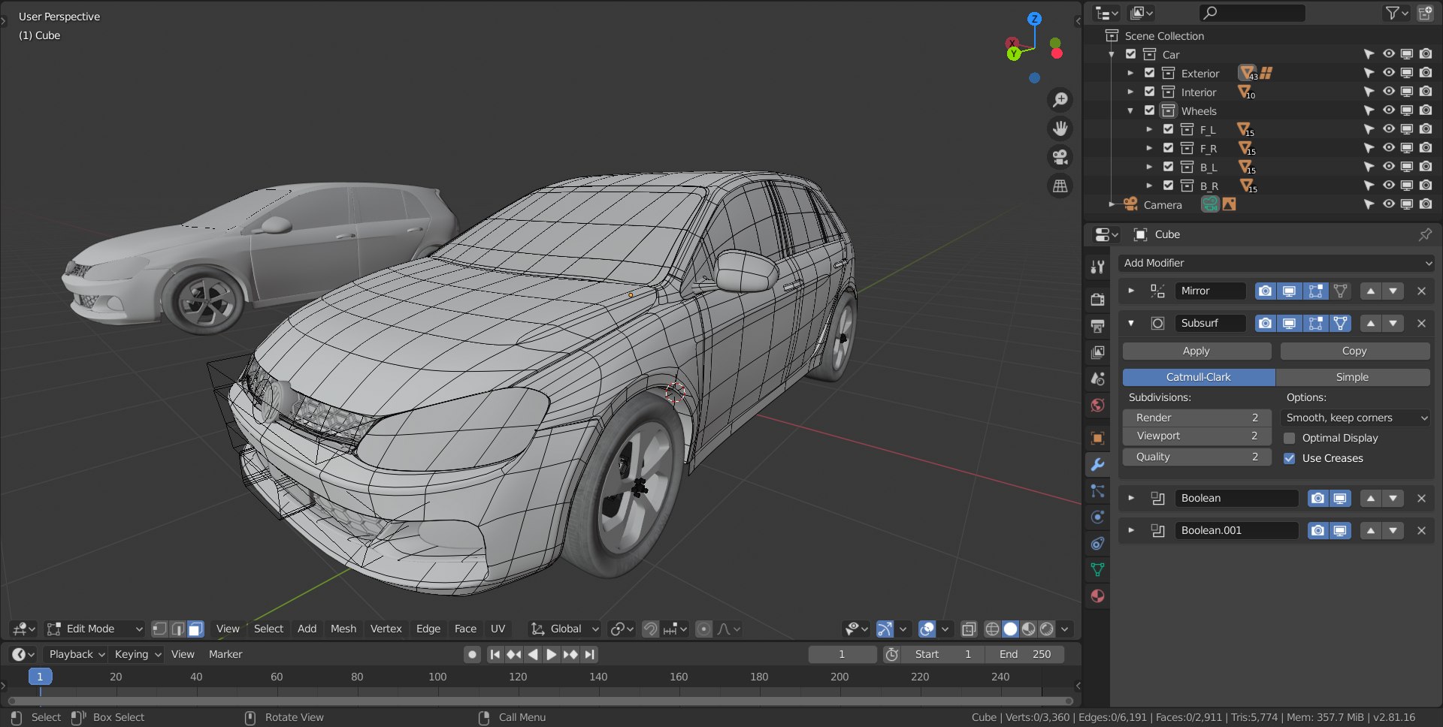The image size is (1443, 727).
Task: Open the Edit Mode selector dropdown
Action: [x=94, y=629]
